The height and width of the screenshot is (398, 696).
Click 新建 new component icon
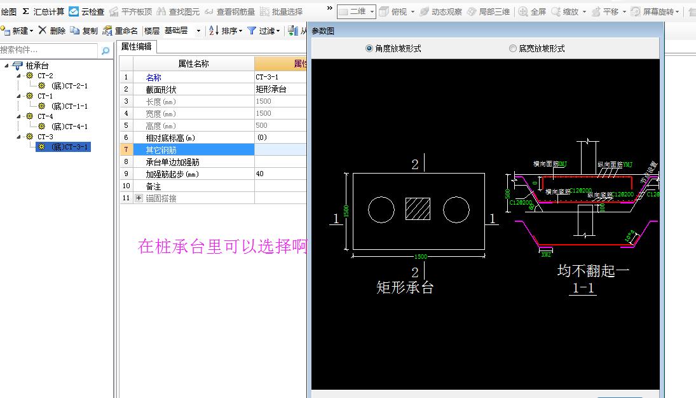[5, 31]
